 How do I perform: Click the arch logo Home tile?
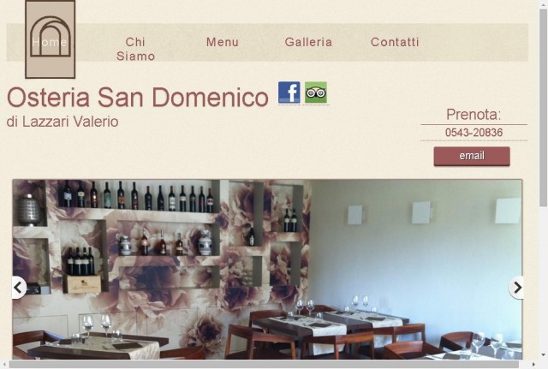[x=51, y=39]
